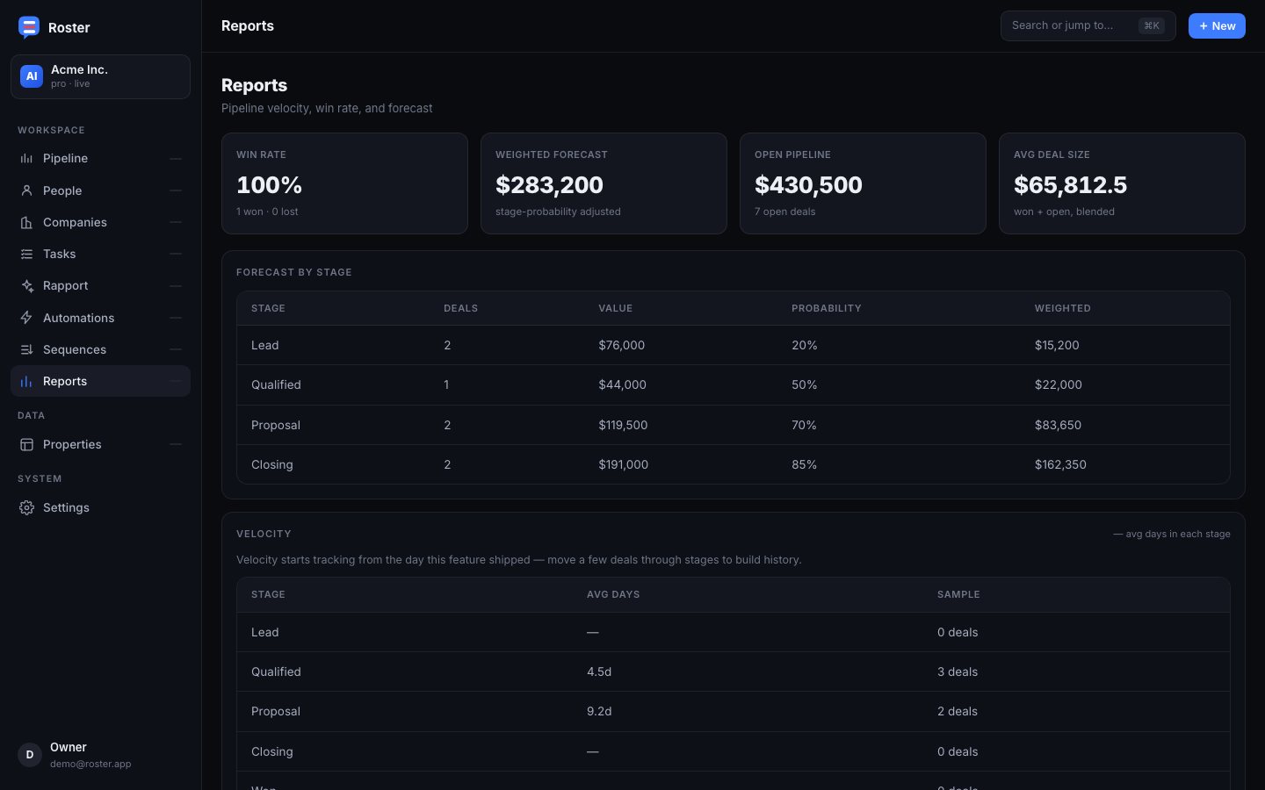Viewport: 1265px width, 790px height.
Task: Click the ⌘K shortcut badge
Action: (x=1151, y=26)
